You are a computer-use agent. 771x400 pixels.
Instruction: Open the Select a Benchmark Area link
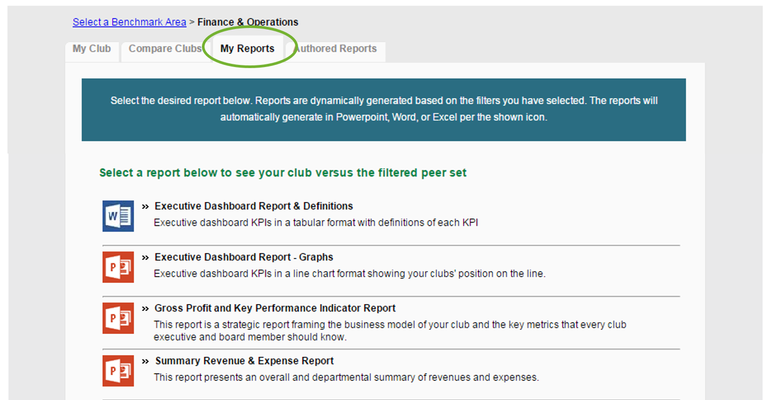click(x=129, y=22)
